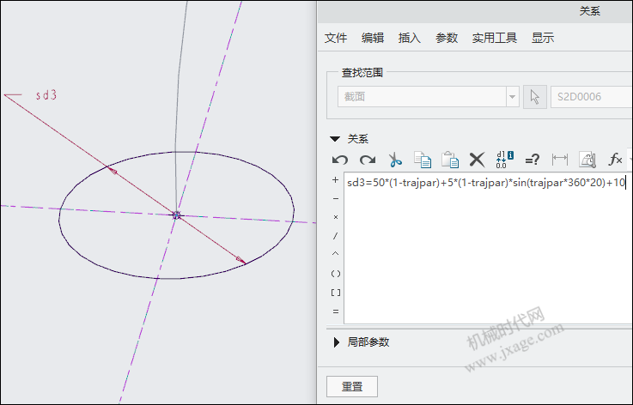Insert function from list using fx icon
Image resolution: width=633 pixels, height=405 pixels.
click(615, 160)
